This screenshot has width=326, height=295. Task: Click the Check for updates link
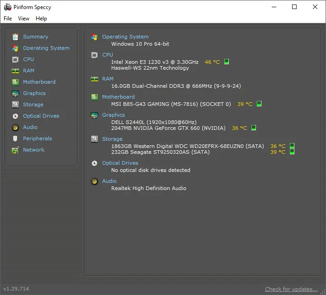(291, 289)
